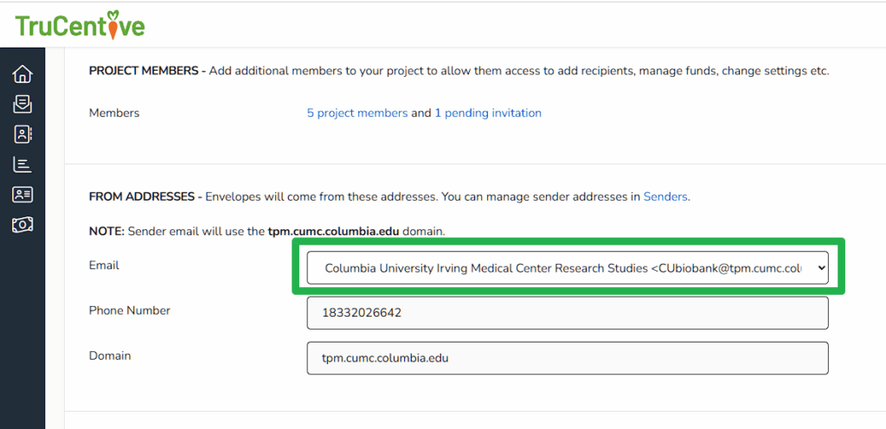886x429 pixels.
Task: Click the Phone Number input field
Action: (x=567, y=313)
